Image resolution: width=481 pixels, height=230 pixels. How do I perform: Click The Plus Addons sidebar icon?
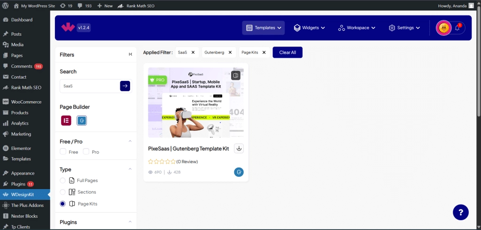(6, 206)
